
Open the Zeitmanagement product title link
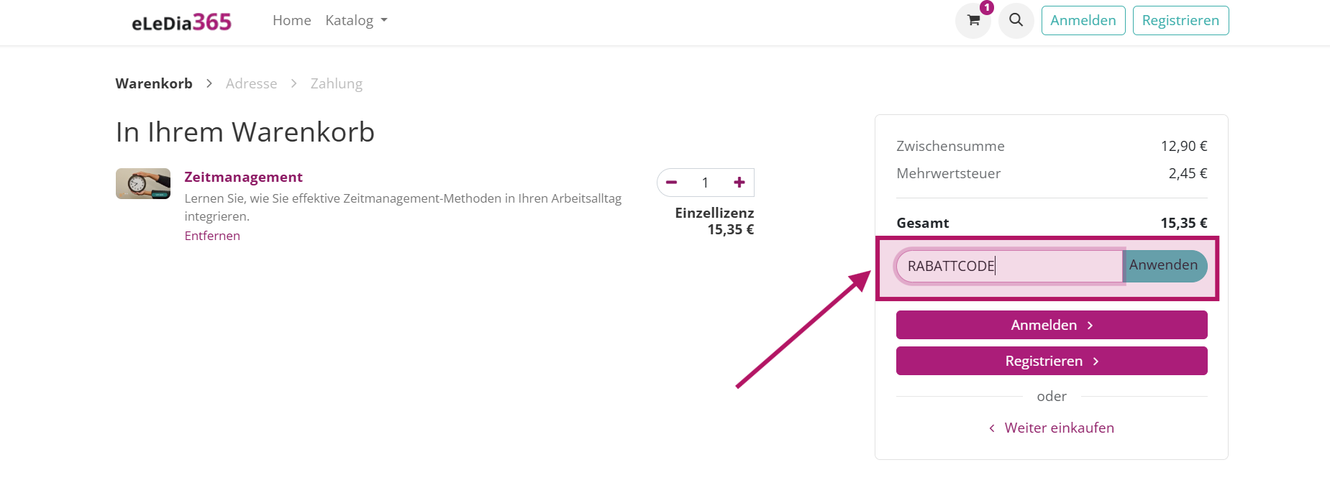click(243, 177)
